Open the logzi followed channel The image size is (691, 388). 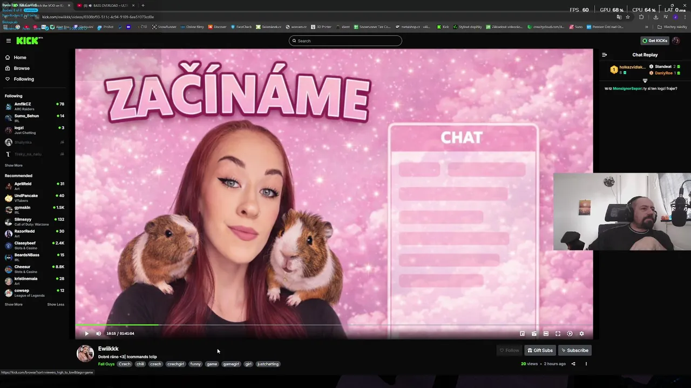(35, 130)
